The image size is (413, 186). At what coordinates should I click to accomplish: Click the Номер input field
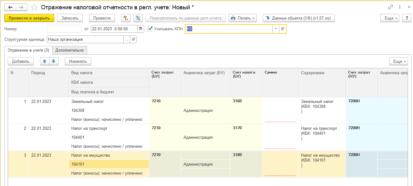click(x=64, y=29)
